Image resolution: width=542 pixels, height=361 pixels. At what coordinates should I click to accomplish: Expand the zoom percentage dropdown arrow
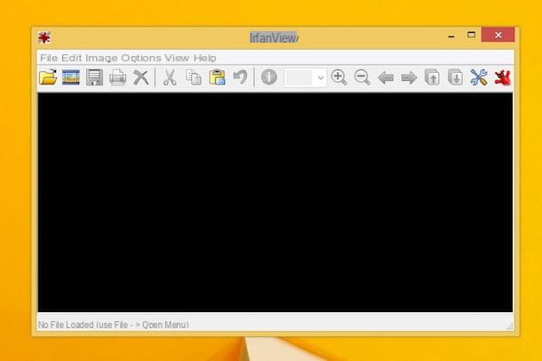point(321,78)
